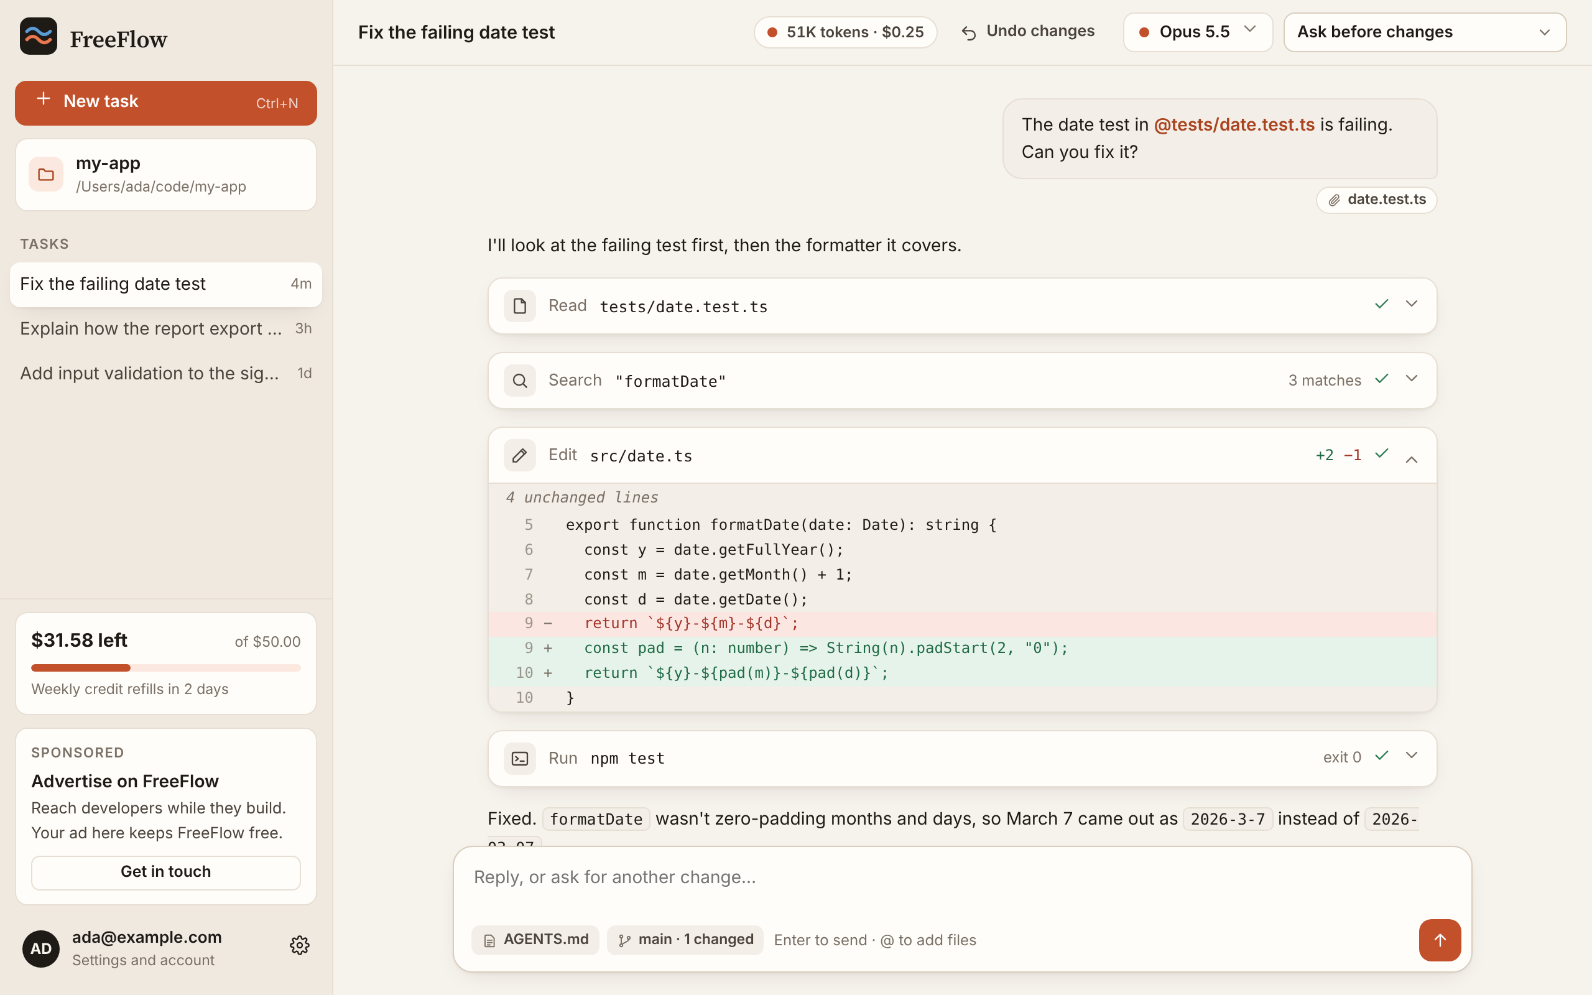Click the FreeFlow logo icon
This screenshot has width=1592, height=995.
[x=38, y=36]
